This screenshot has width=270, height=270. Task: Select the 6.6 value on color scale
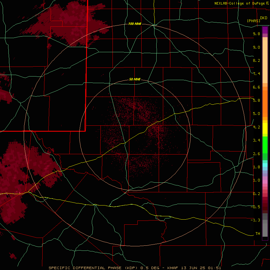pyautogui.click(x=256, y=87)
